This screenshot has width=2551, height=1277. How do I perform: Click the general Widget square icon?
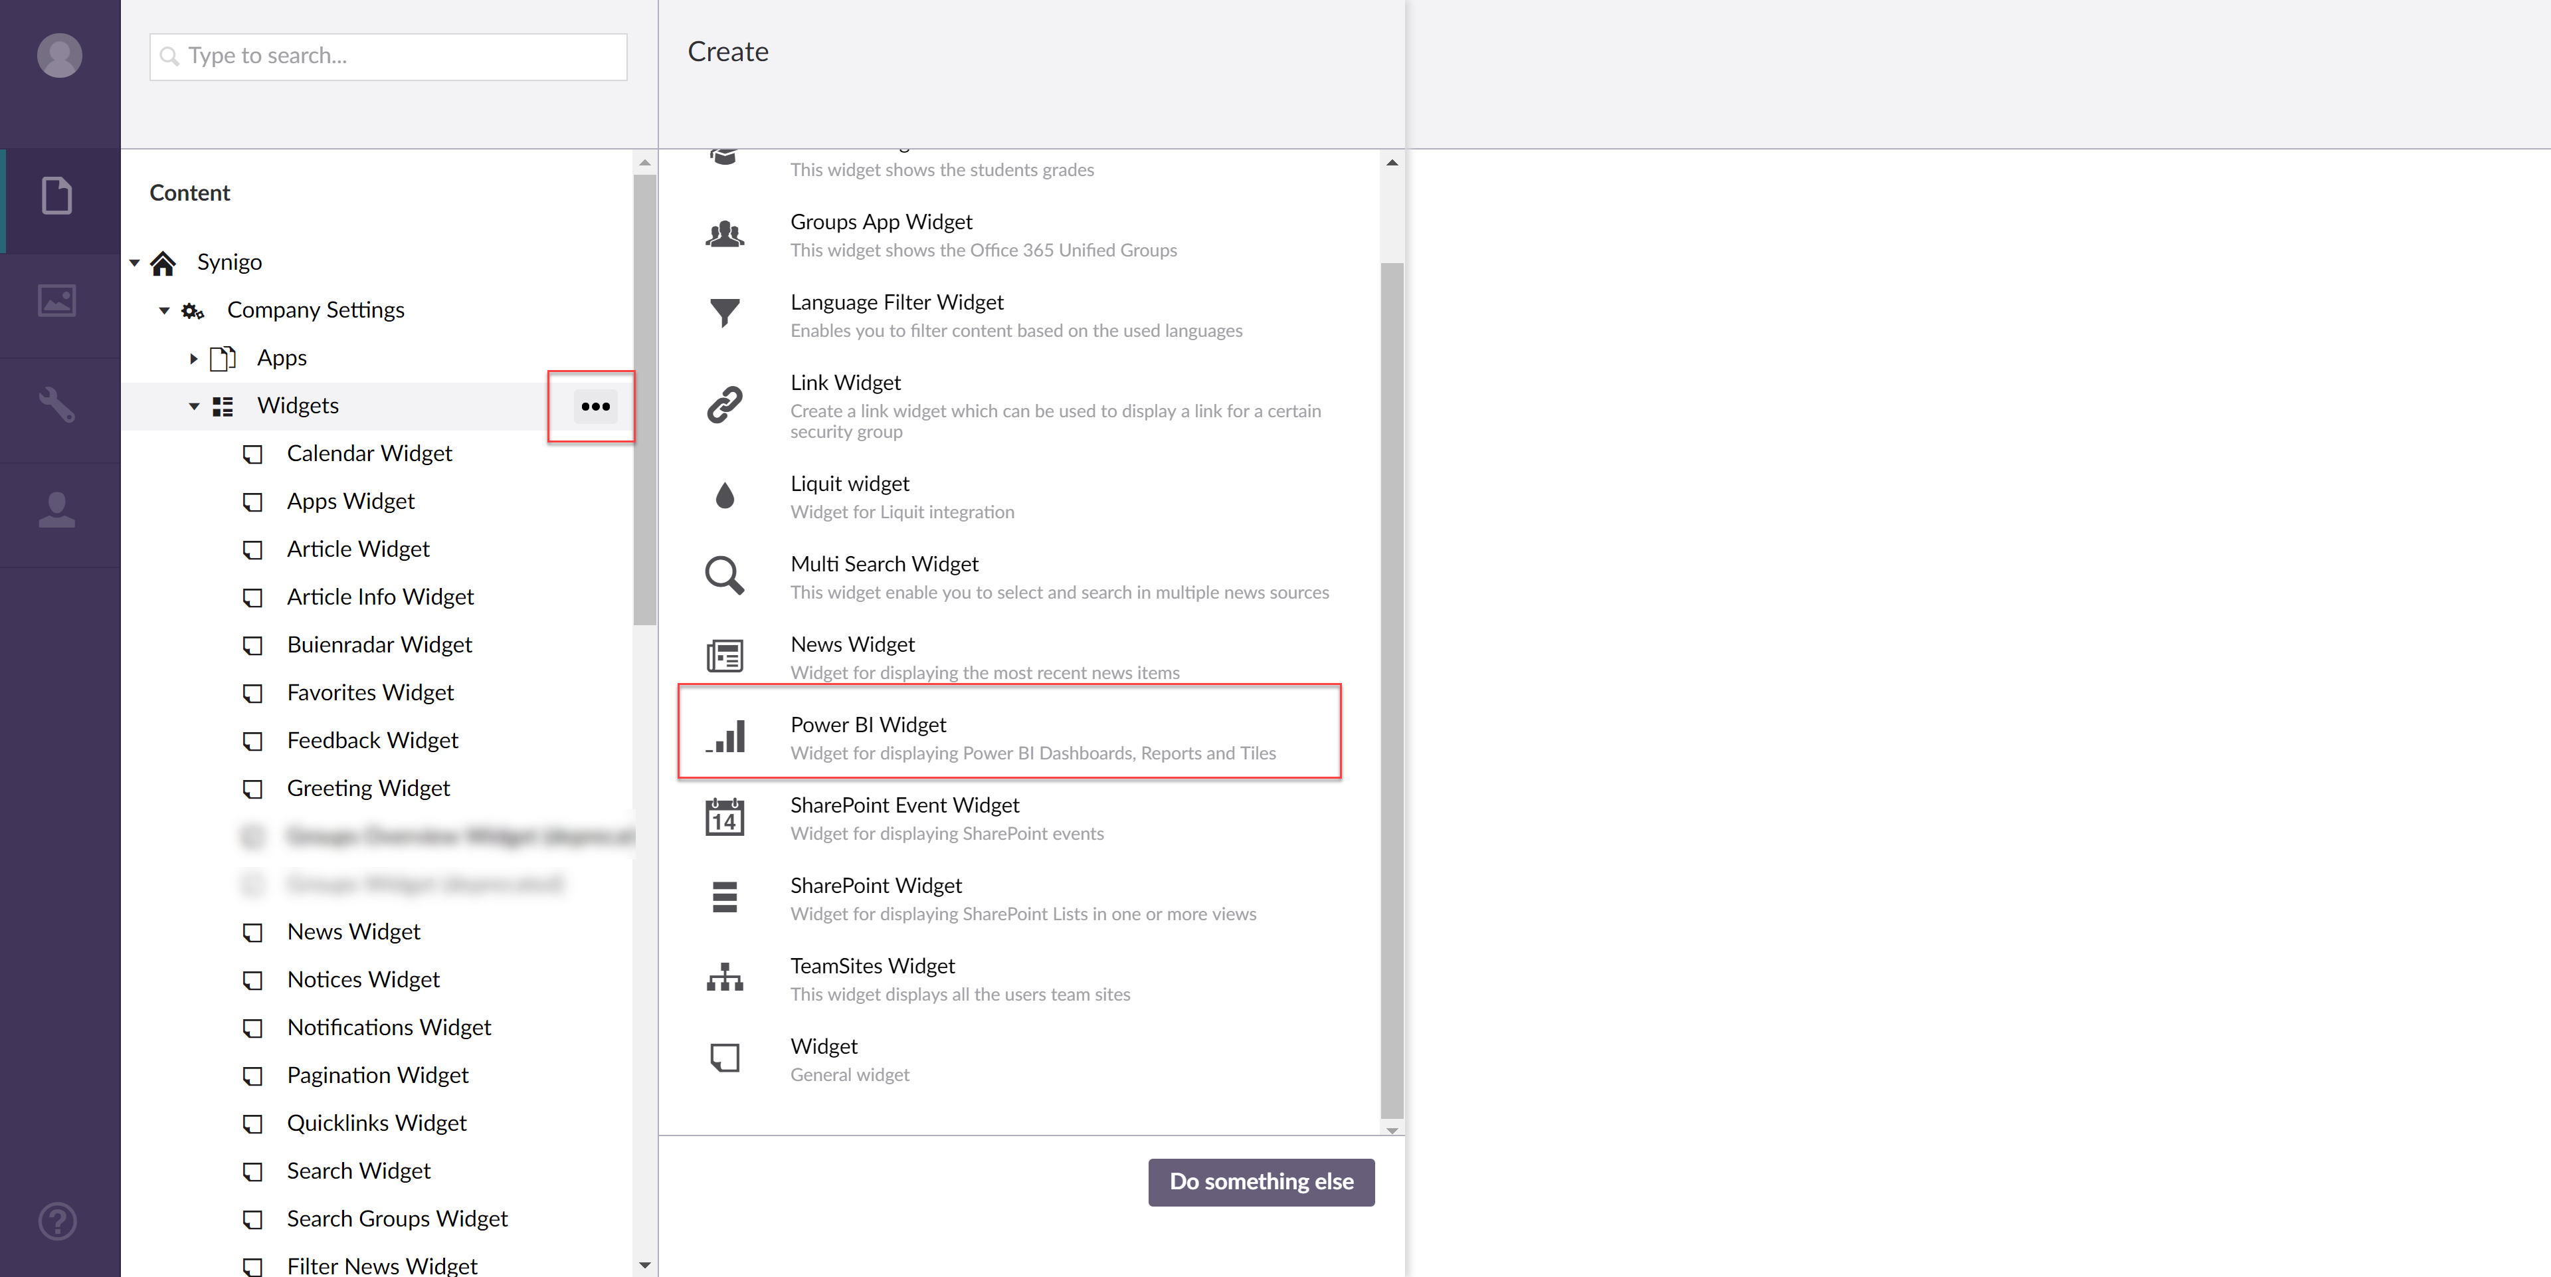click(x=725, y=1058)
